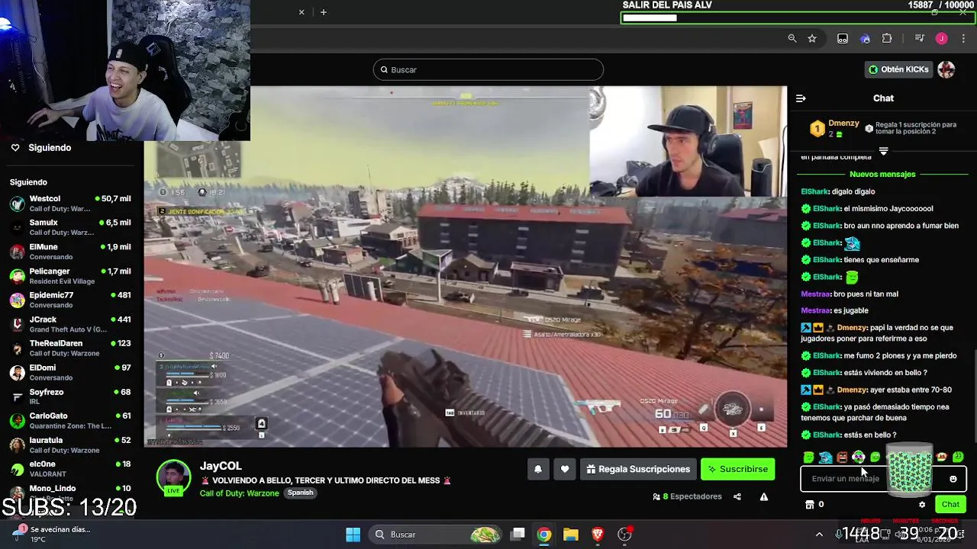The image size is (977, 549).
Task: Open TheRealDaren channel in sidebar
Action: pyautogui.click(x=70, y=348)
